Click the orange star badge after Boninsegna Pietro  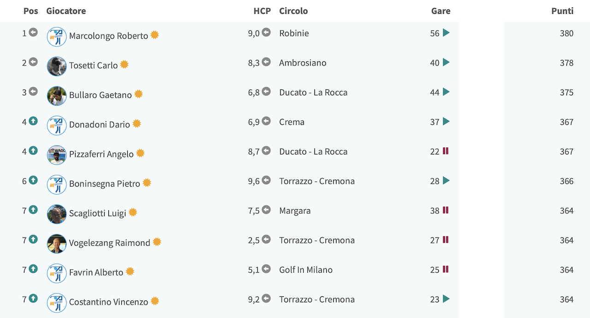(147, 183)
